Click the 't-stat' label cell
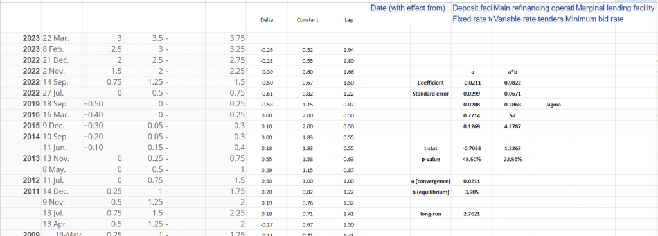The height and width of the screenshot is (236, 658). point(430,148)
